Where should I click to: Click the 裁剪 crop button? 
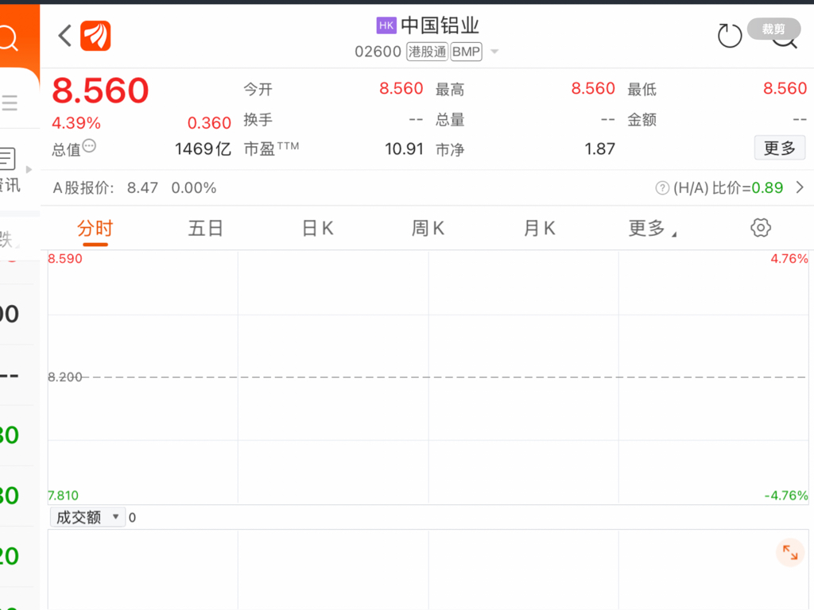[x=773, y=29]
